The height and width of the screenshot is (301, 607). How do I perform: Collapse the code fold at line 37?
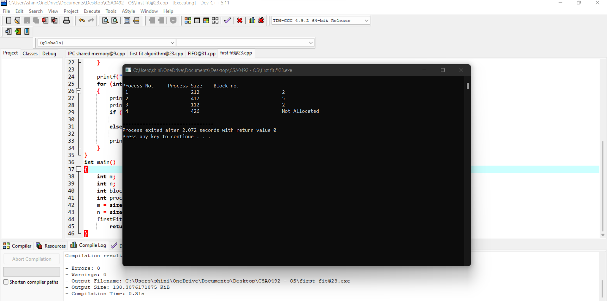[x=78, y=169]
